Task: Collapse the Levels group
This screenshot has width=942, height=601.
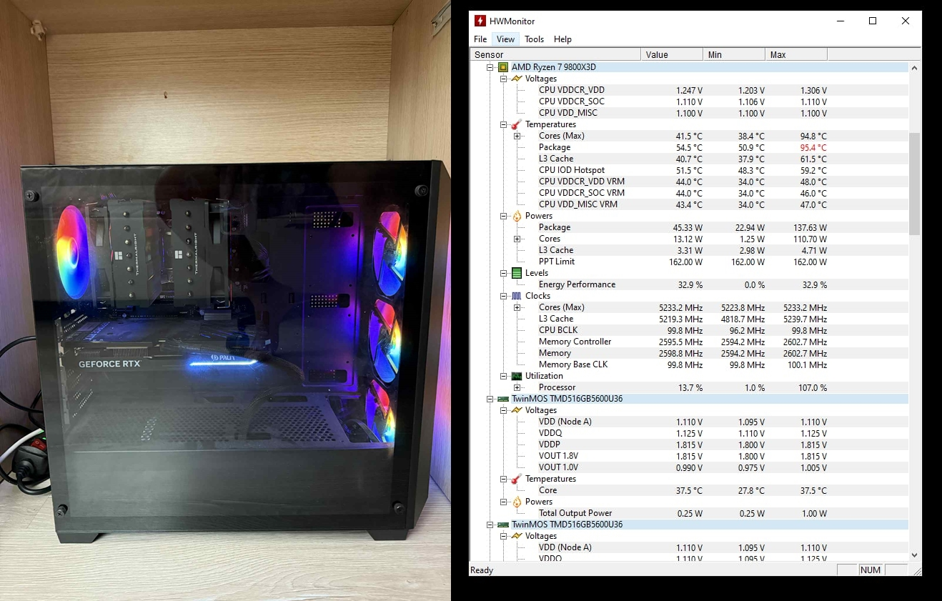Action: click(503, 273)
